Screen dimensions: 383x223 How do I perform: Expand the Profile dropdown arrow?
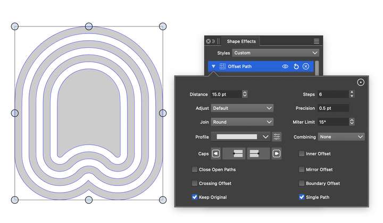(x=265, y=137)
